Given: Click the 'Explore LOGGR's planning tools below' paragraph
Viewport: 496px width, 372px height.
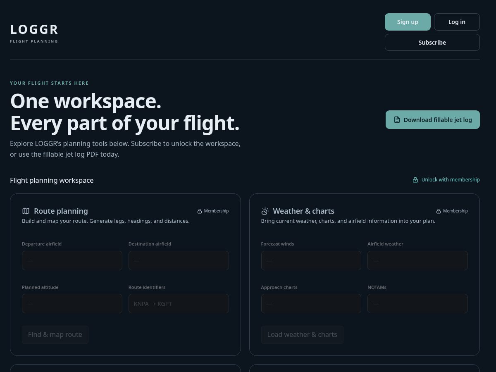Looking at the screenshot, I should 125,149.
